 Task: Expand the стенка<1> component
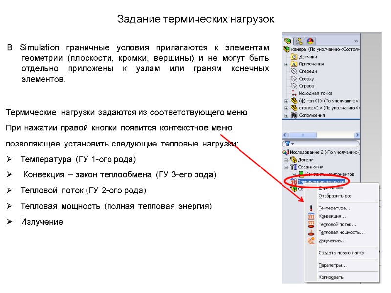tap(286, 108)
